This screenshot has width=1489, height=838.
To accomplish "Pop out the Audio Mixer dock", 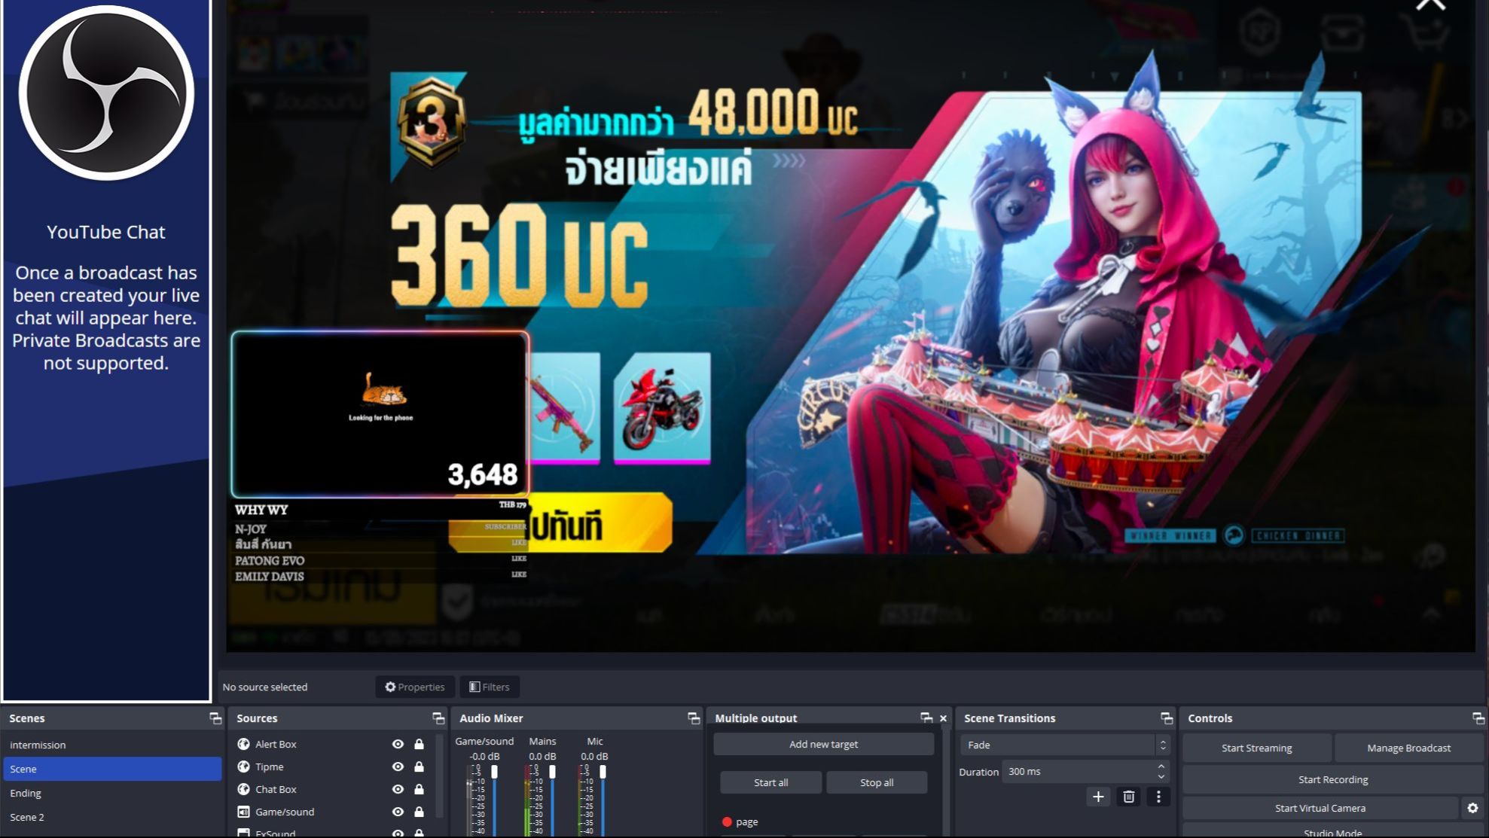I will pos(694,718).
